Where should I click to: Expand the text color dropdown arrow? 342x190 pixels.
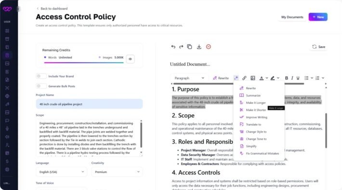pos(267,78)
